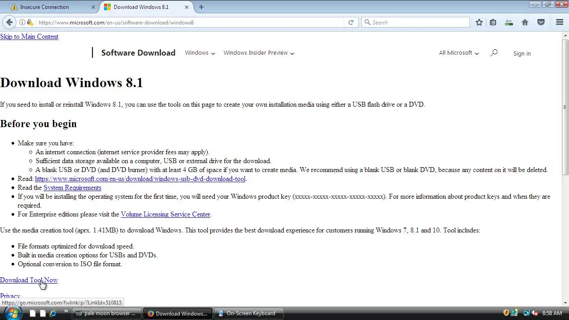Click the scrollbar up arrow
Image resolution: width=569 pixels, height=320 pixels.
[x=565, y=35]
